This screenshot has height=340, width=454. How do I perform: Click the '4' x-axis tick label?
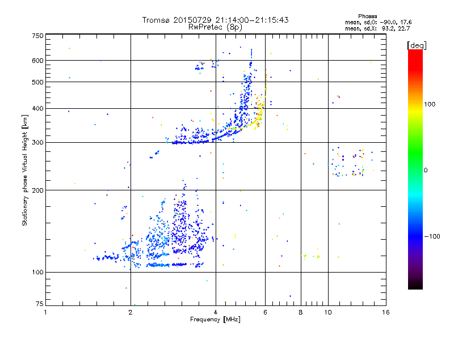(x=216, y=313)
